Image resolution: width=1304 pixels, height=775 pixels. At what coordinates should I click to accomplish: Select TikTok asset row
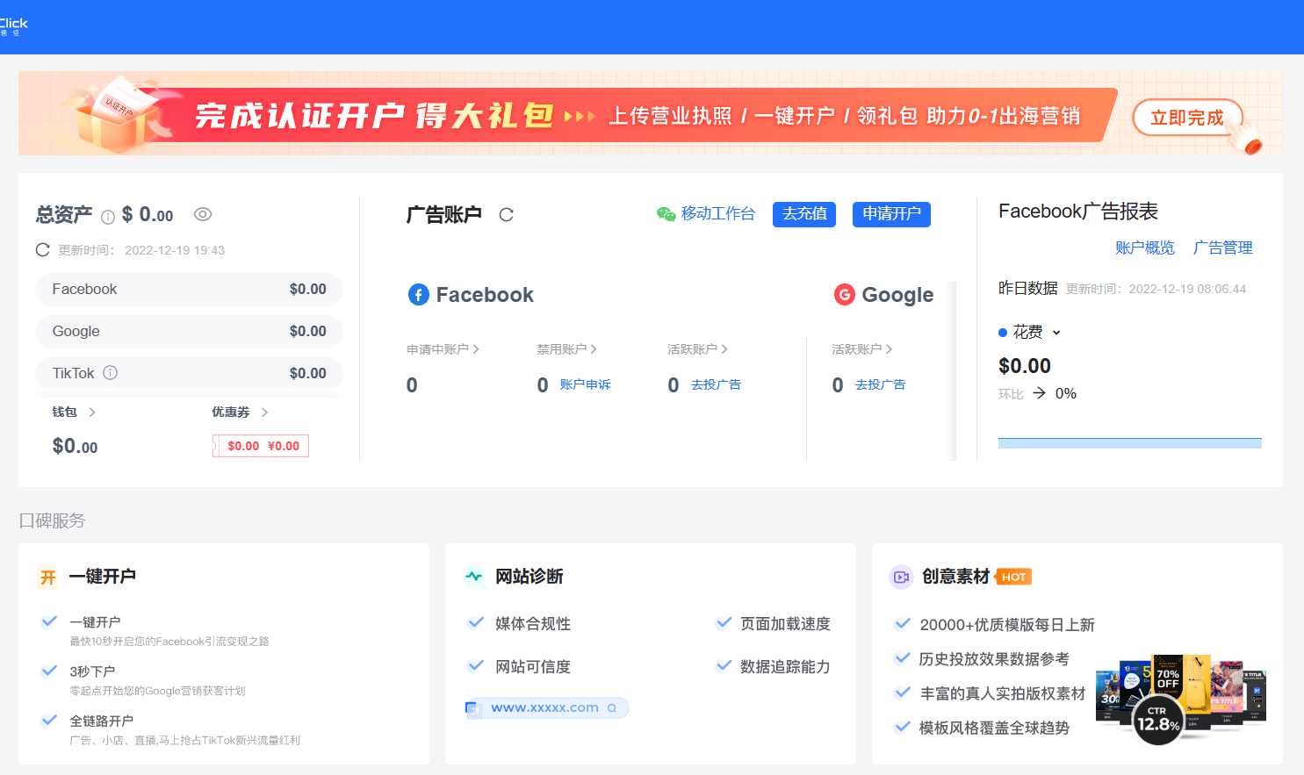point(189,373)
